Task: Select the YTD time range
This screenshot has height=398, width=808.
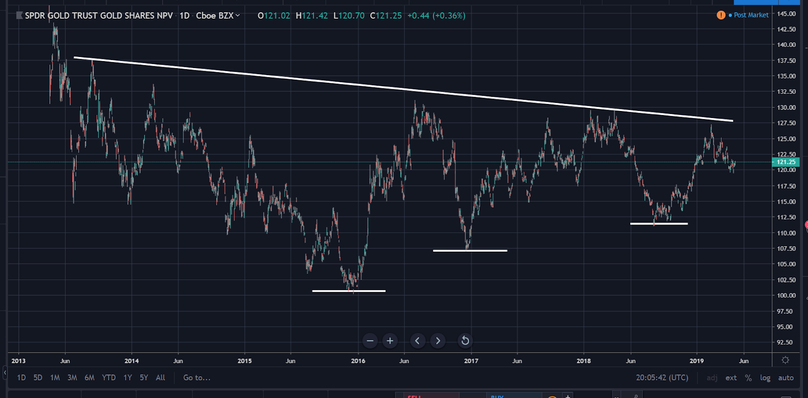Action: 109,378
